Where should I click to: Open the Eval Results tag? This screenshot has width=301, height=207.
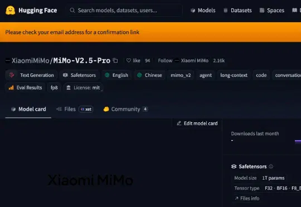[x=25, y=87]
